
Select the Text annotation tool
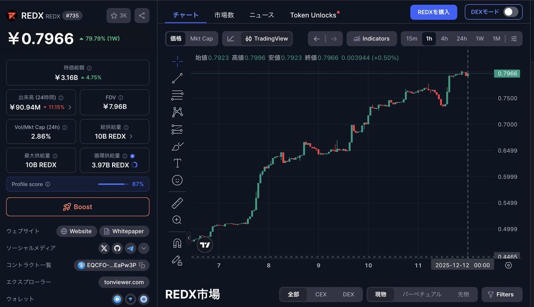point(177,163)
